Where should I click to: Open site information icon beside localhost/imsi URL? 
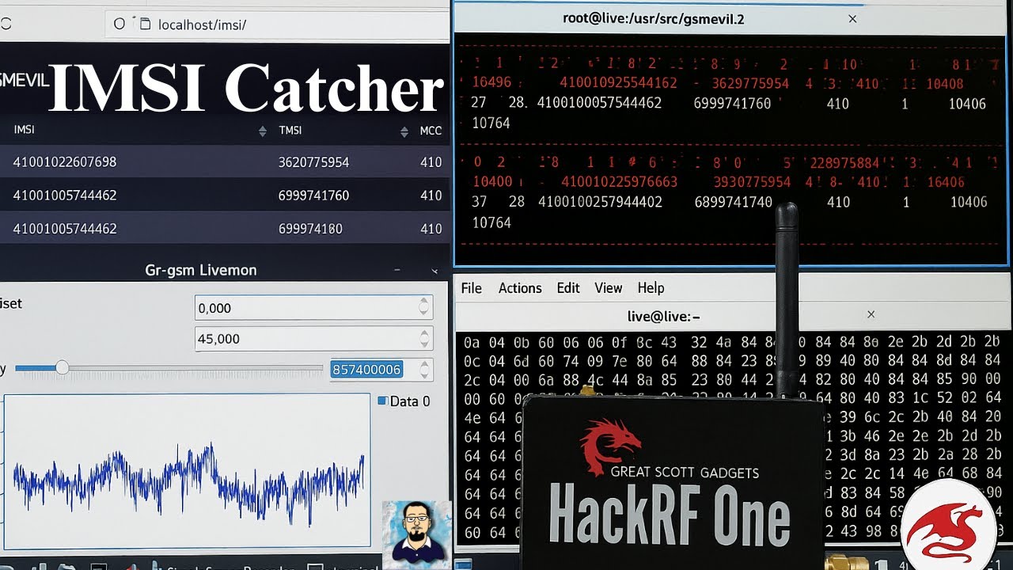click(x=145, y=25)
